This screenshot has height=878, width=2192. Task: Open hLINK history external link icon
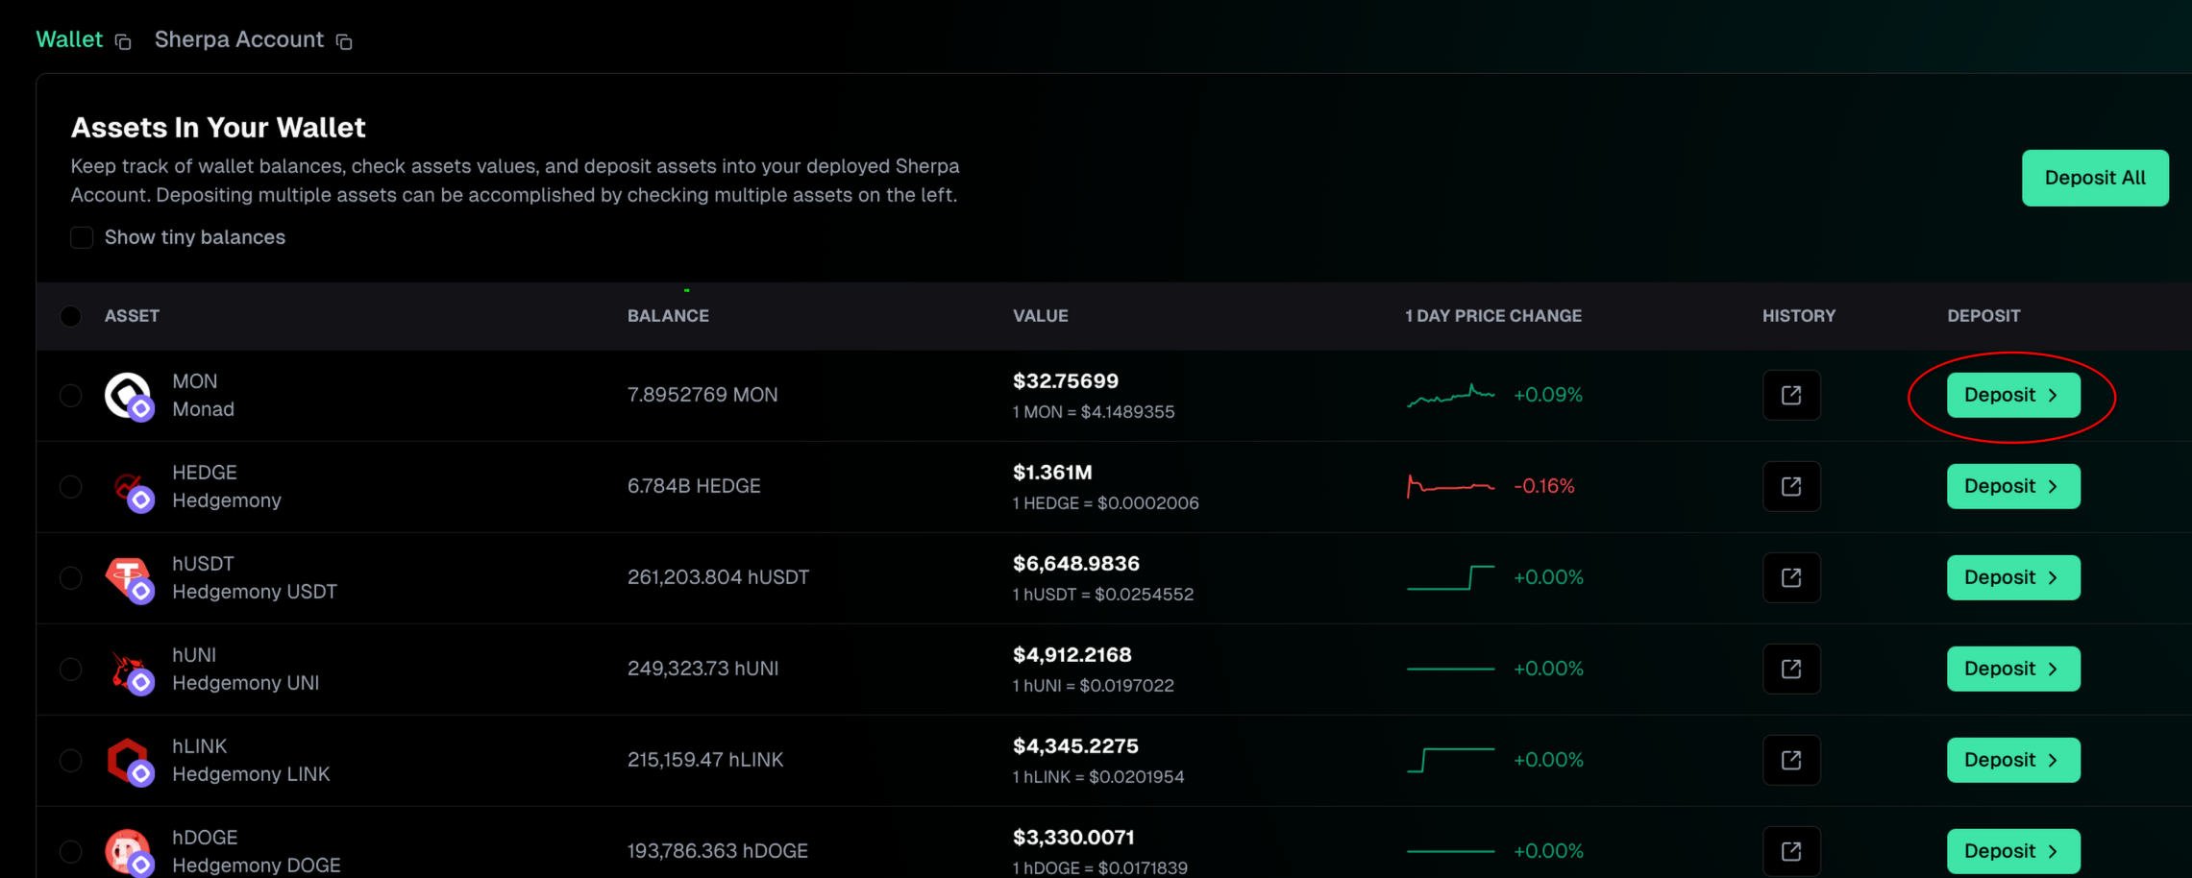click(1790, 760)
